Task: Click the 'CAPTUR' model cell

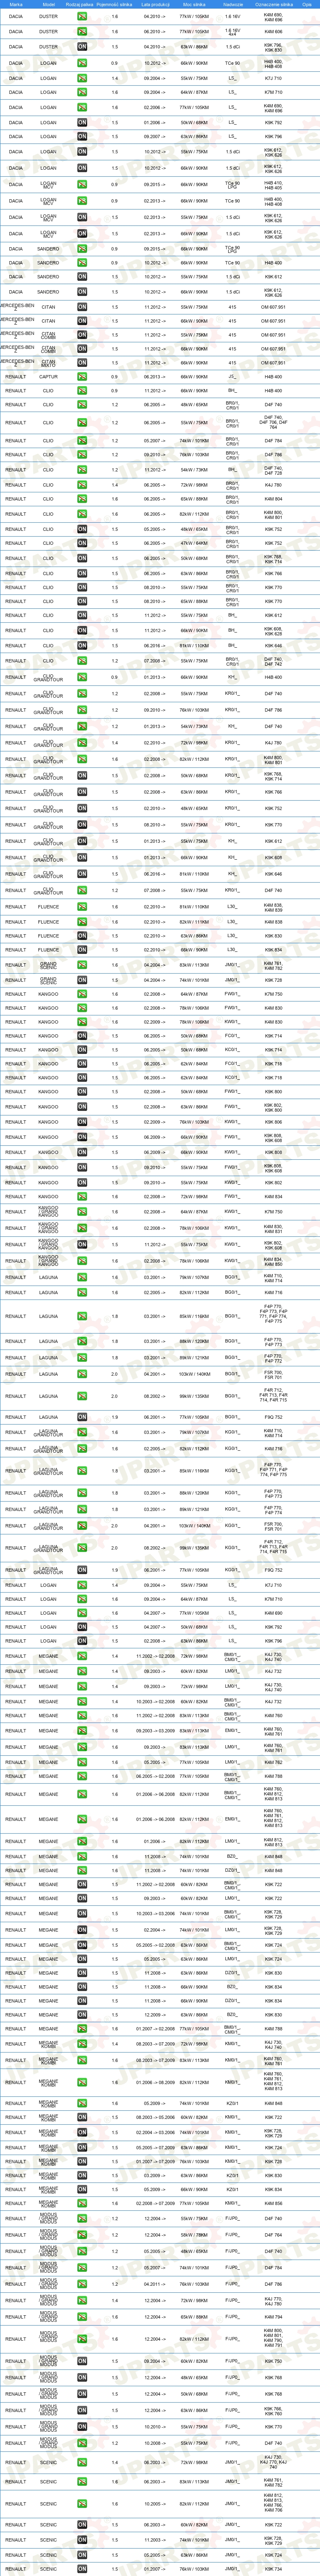Action: coord(48,377)
